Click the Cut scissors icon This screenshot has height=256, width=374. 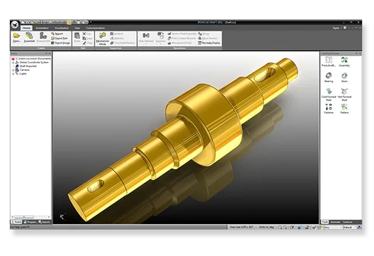[84, 33]
